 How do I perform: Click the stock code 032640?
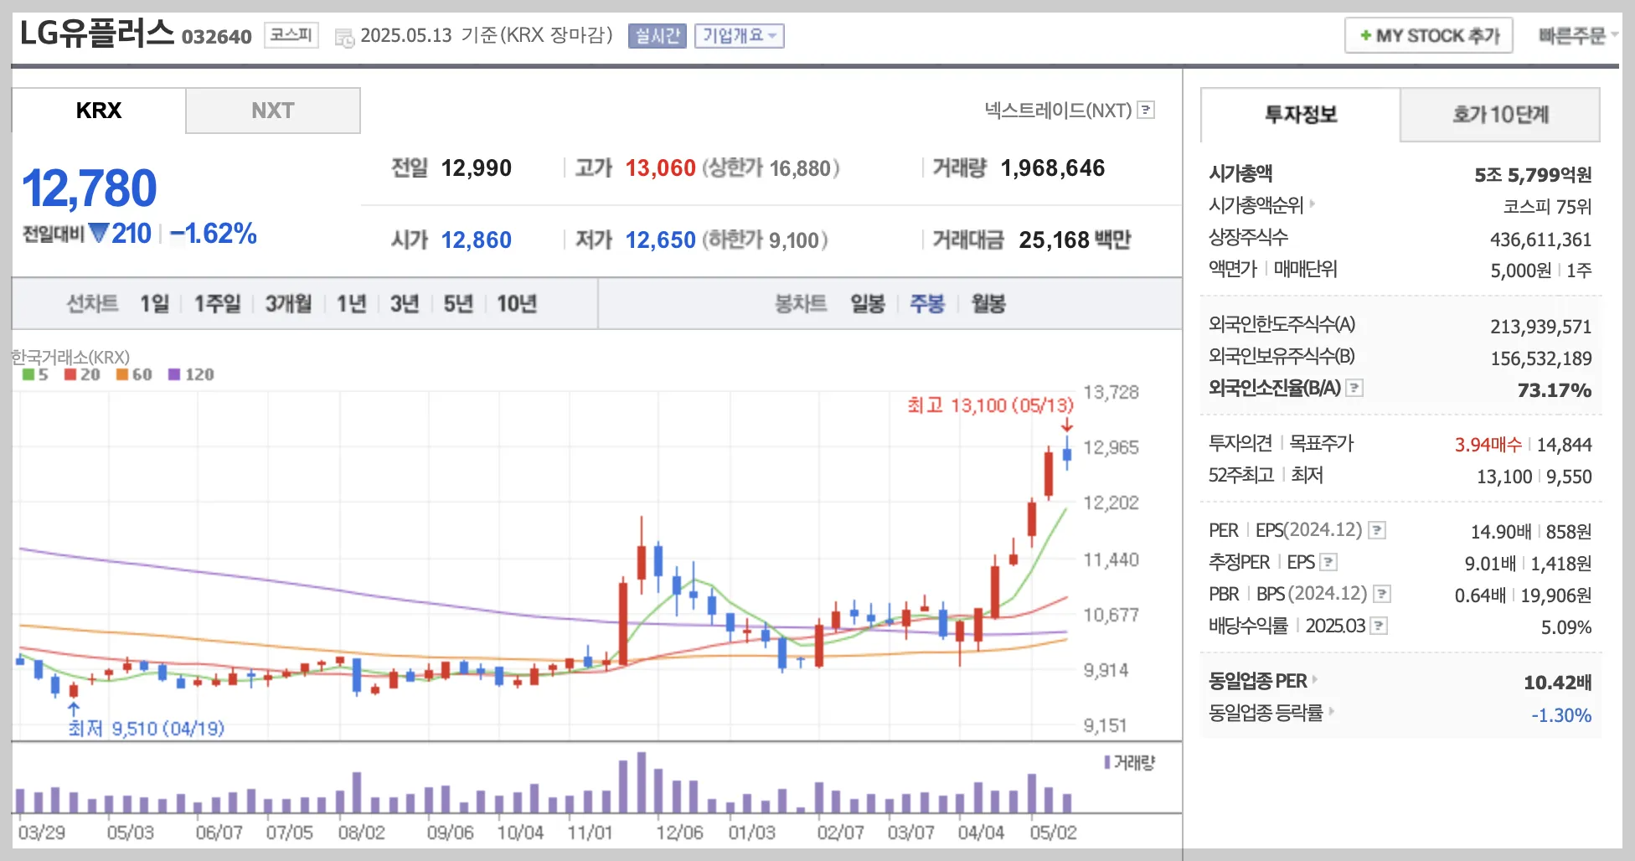click(x=217, y=37)
